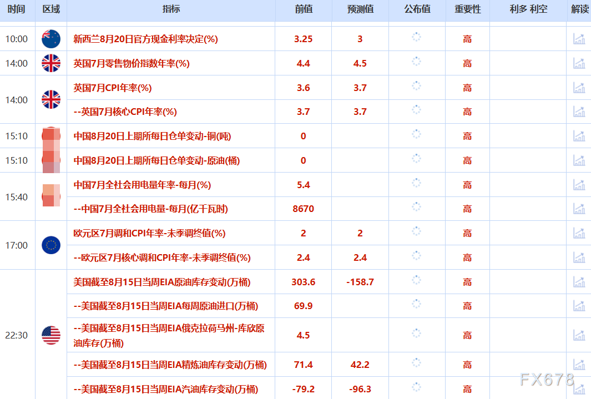Click the UK flag beside 英国7月CPI row

pos(50,100)
